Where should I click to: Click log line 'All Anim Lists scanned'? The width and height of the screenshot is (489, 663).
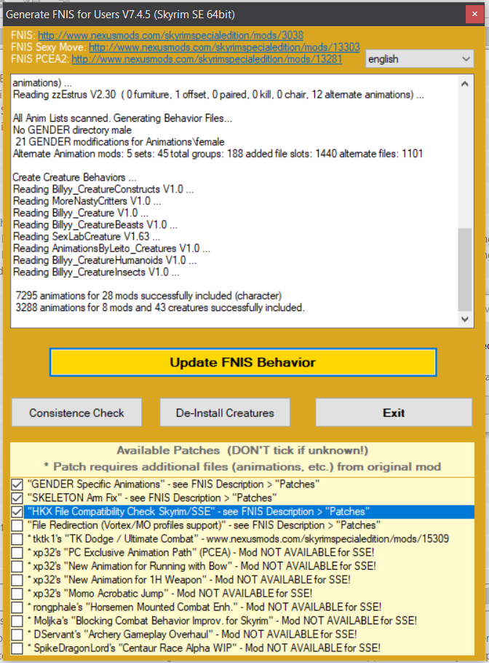click(122, 118)
